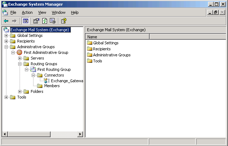Click the Members folder icon

[40, 86]
